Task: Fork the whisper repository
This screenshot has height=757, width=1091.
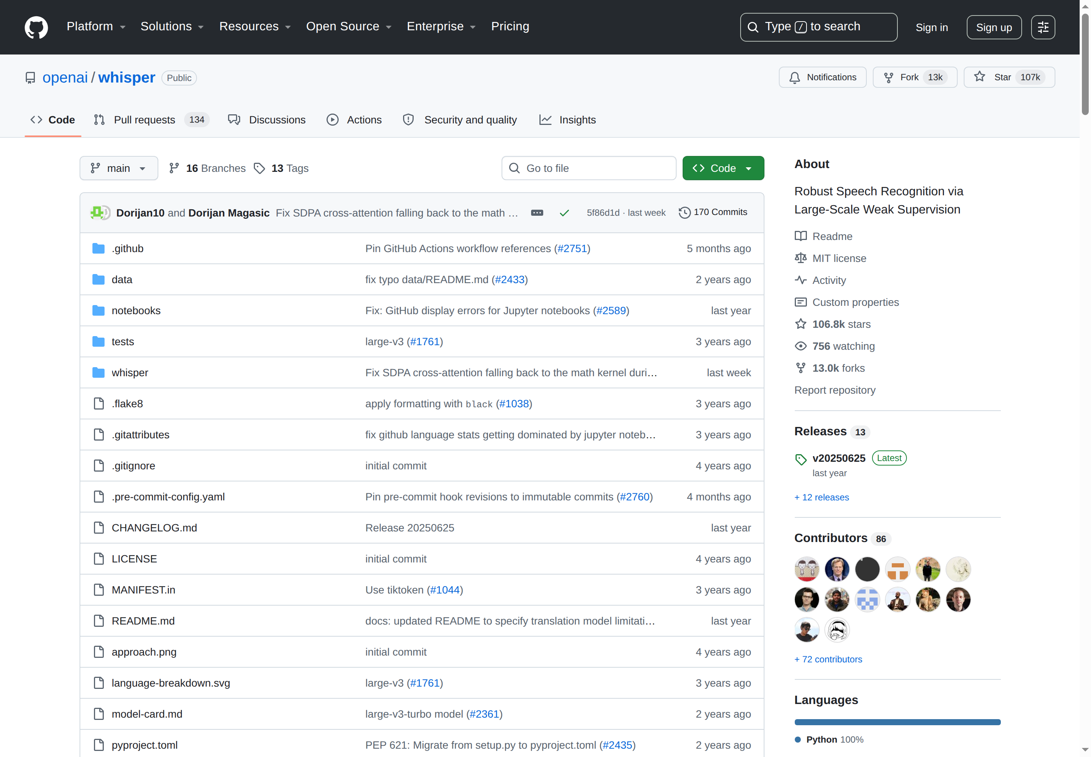Action: pyautogui.click(x=914, y=77)
